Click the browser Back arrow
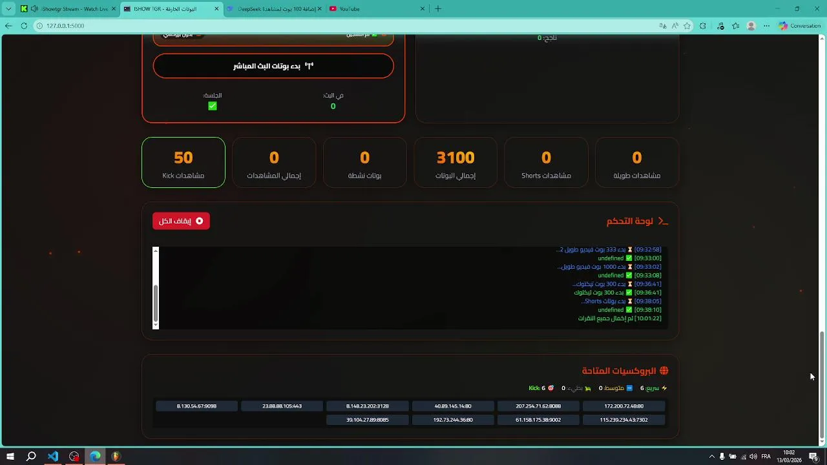Screen dimensions: 827x465 click(8, 26)
